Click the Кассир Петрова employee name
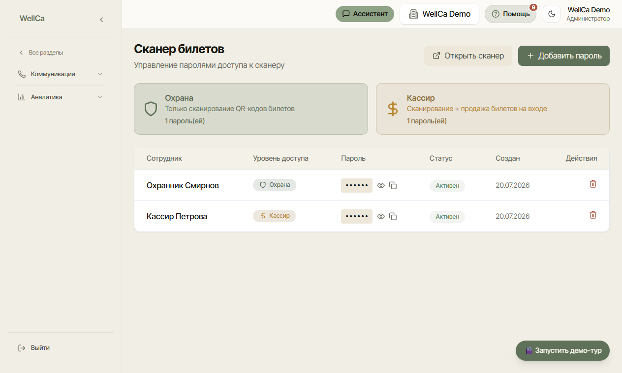The image size is (622, 373). pyautogui.click(x=177, y=217)
